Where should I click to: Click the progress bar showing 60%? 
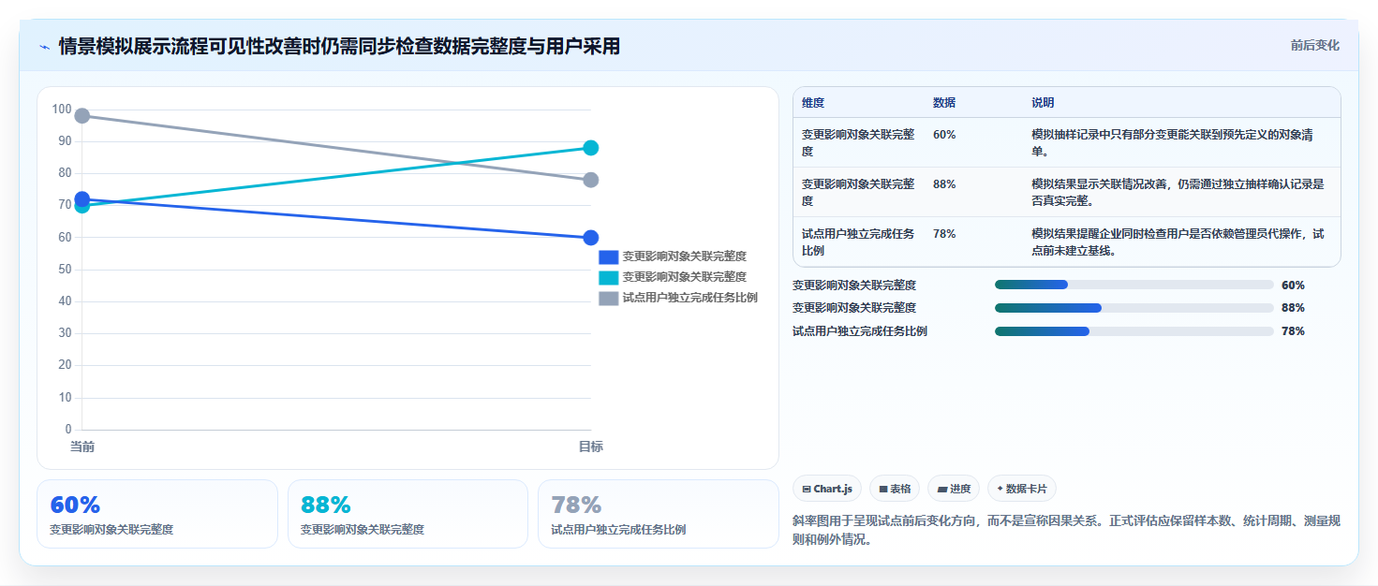click(x=1134, y=285)
